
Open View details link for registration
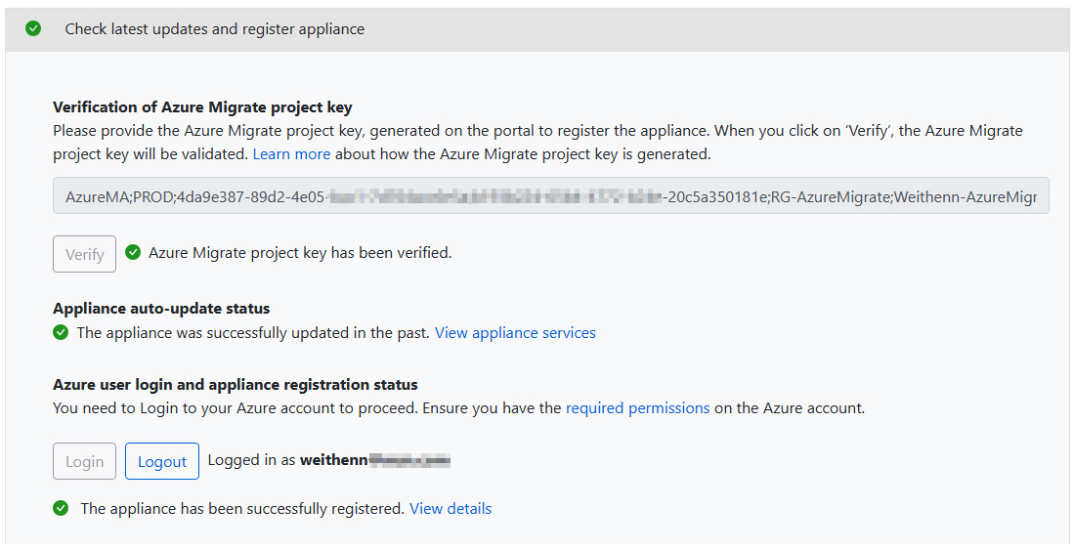click(451, 509)
